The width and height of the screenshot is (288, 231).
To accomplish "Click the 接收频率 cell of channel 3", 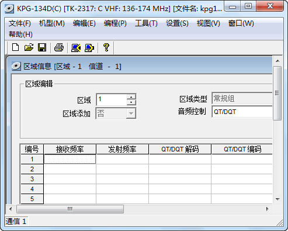I will [70, 179].
